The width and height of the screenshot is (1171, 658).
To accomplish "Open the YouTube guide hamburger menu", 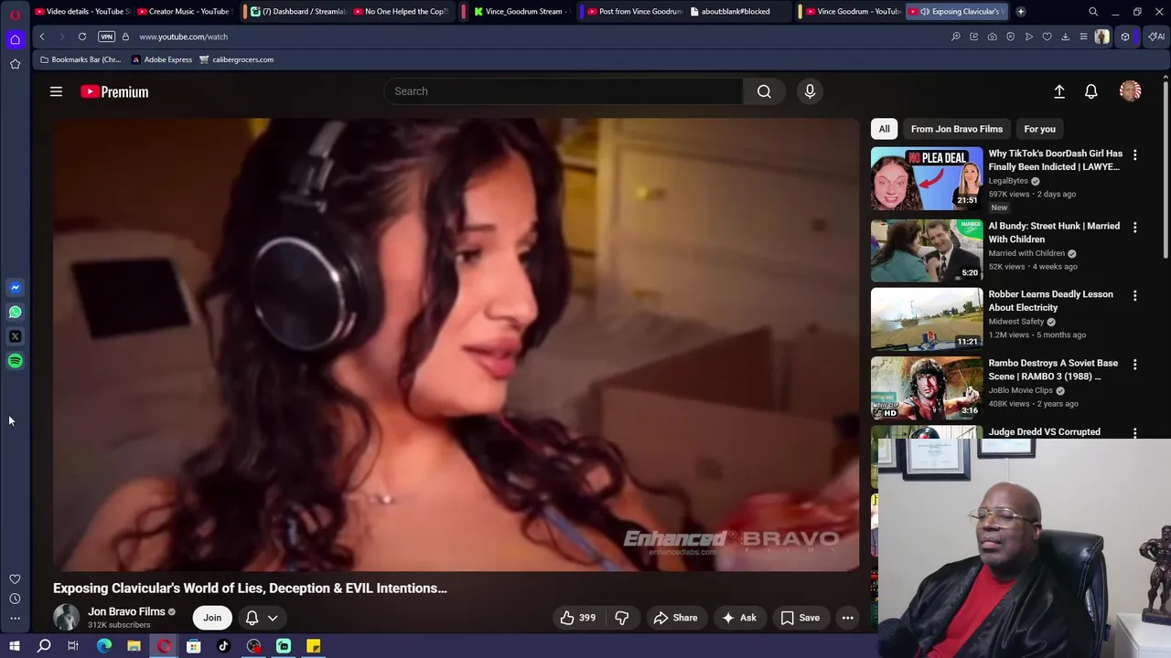I will pos(56,91).
